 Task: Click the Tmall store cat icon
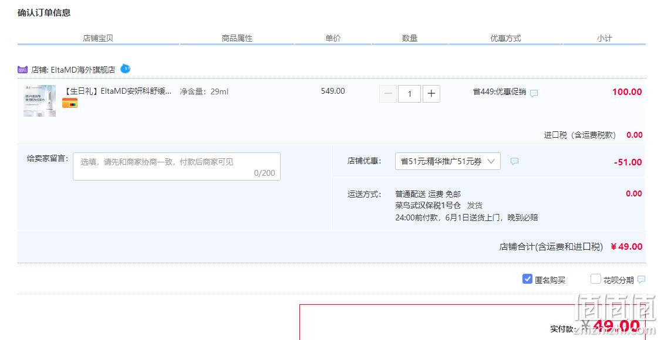[22, 70]
